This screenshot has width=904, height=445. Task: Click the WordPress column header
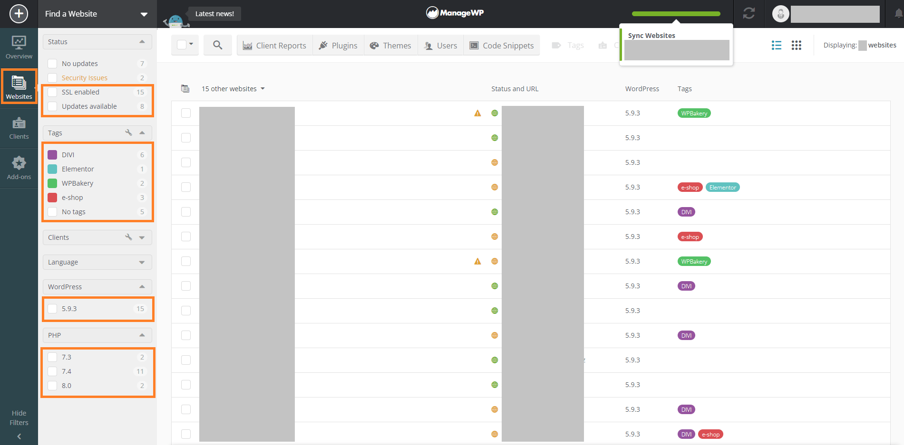642,89
